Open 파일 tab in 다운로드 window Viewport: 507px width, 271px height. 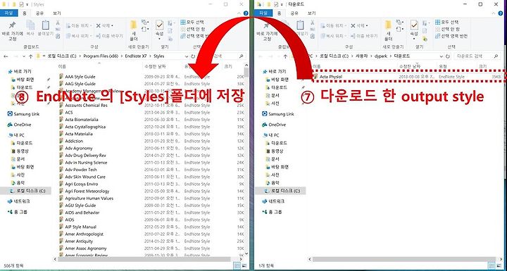(263, 13)
